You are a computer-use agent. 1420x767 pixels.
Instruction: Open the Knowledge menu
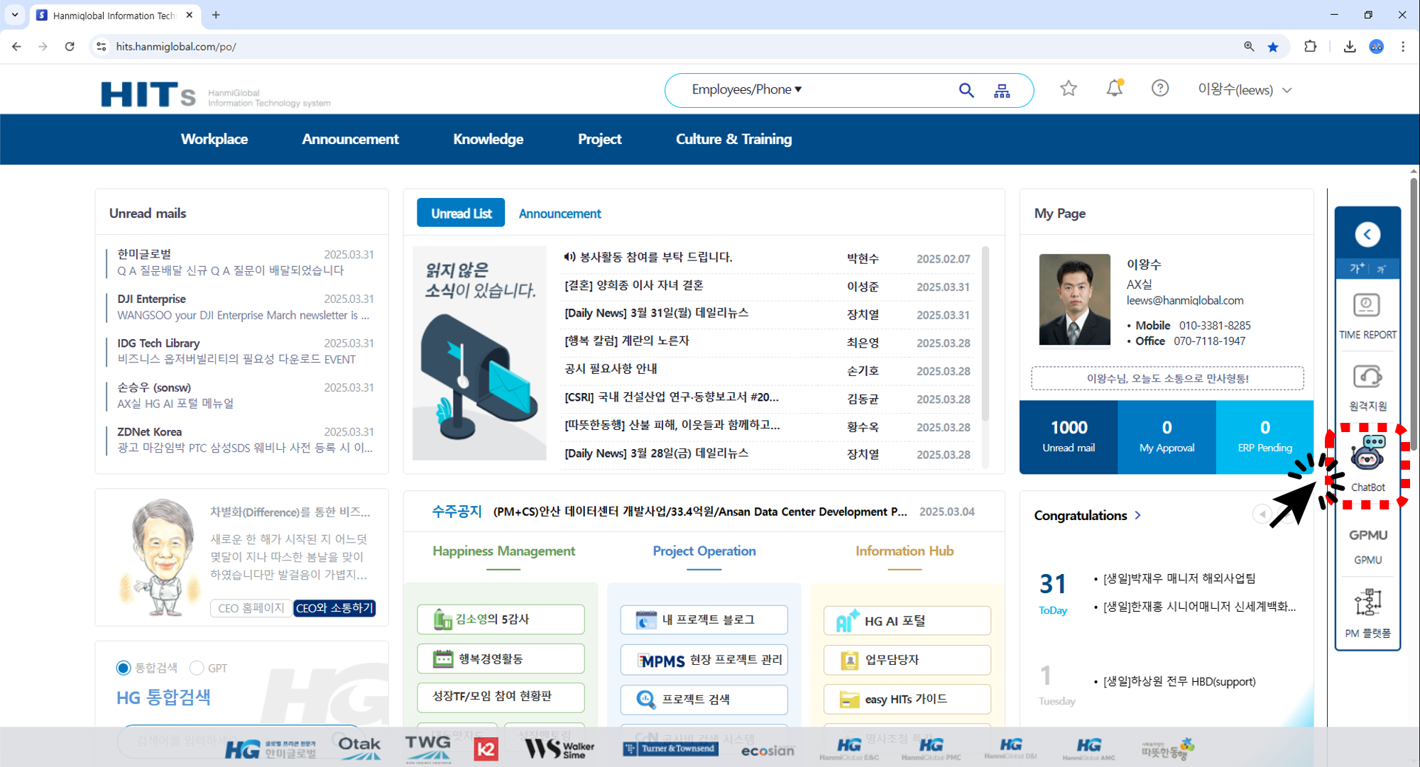point(488,139)
